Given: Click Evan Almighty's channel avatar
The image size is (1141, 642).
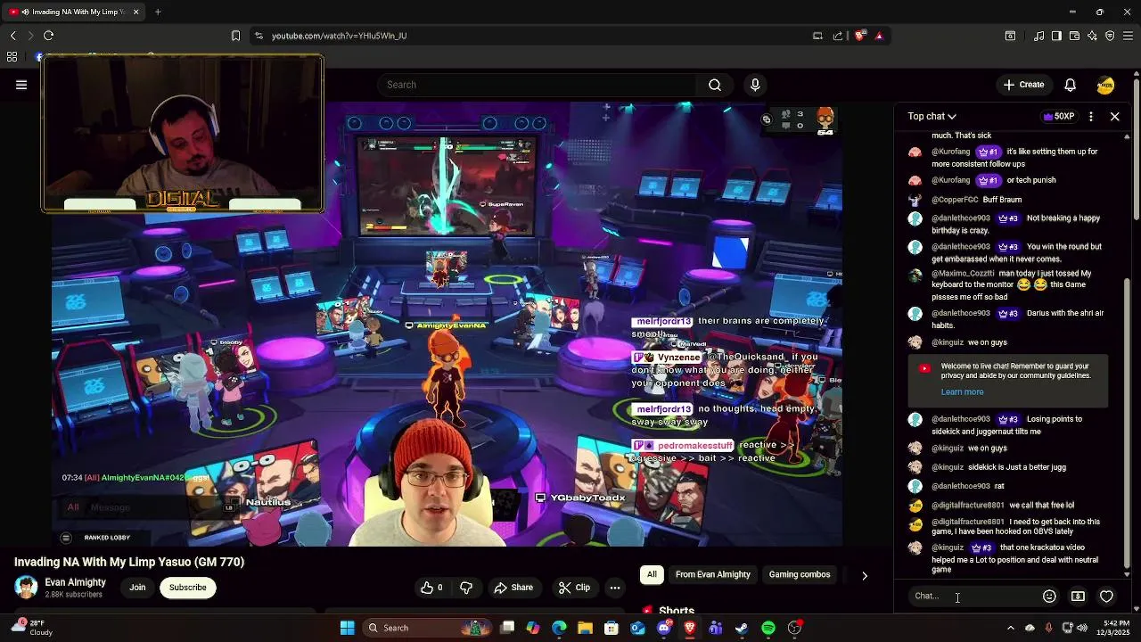Looking at the screenshot, I should (26, 587).
